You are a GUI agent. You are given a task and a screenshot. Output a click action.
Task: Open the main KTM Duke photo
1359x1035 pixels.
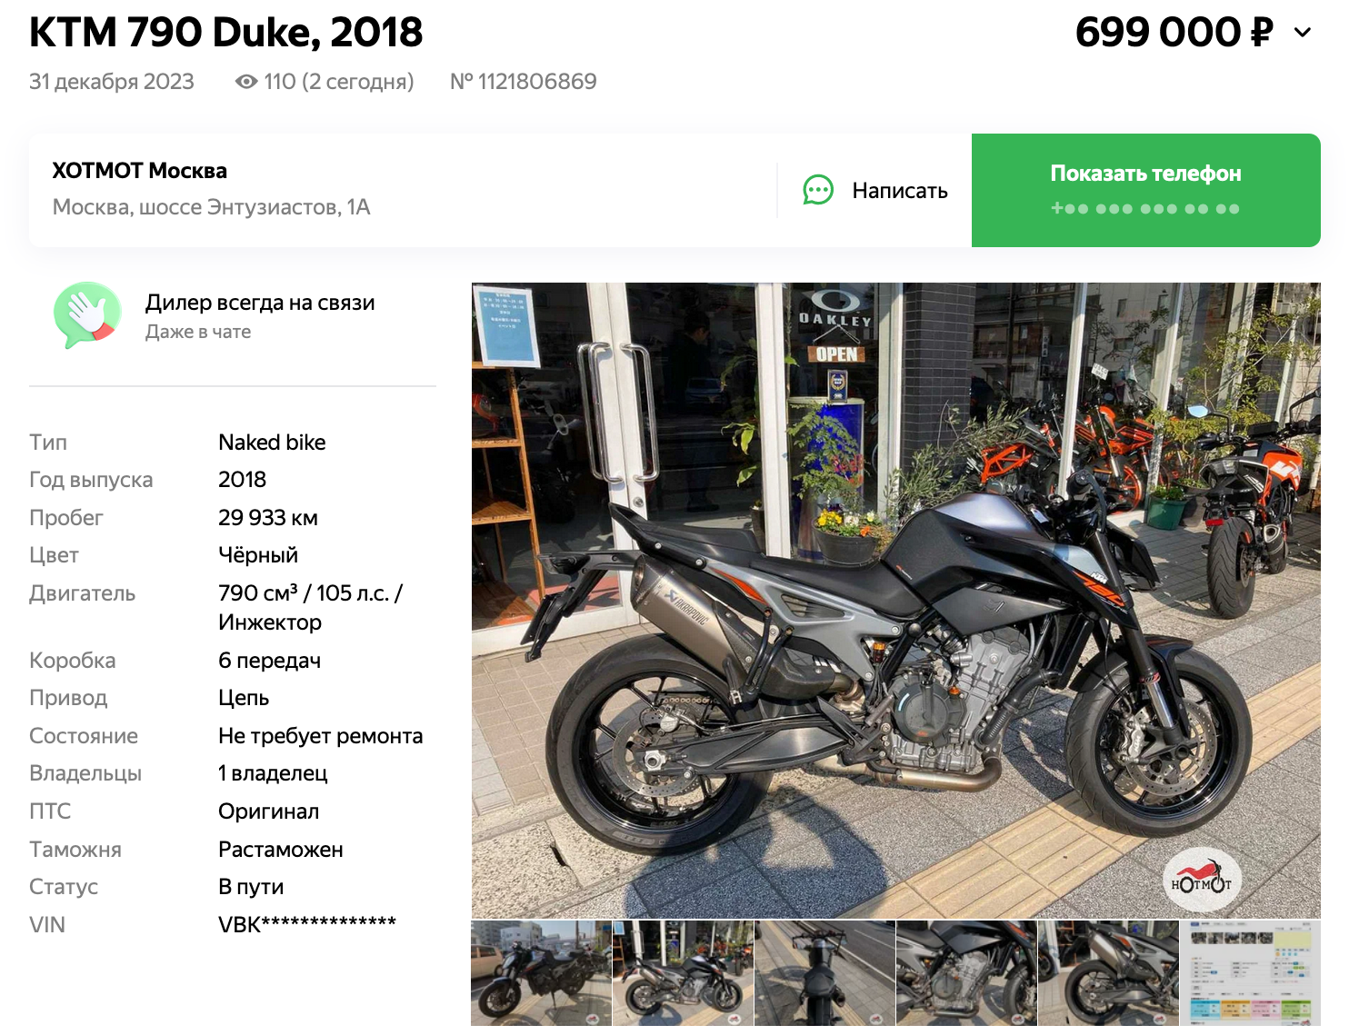pos(895,600)
